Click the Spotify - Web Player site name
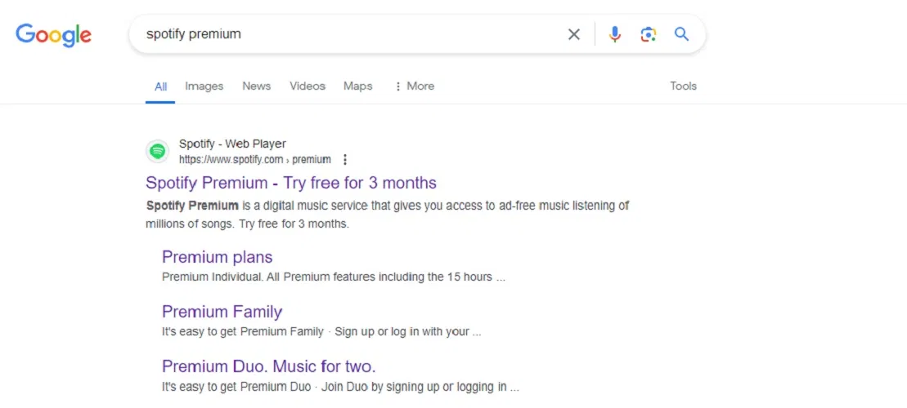The image size is (907, 408). pyautogui.click(x=232, y=144)
